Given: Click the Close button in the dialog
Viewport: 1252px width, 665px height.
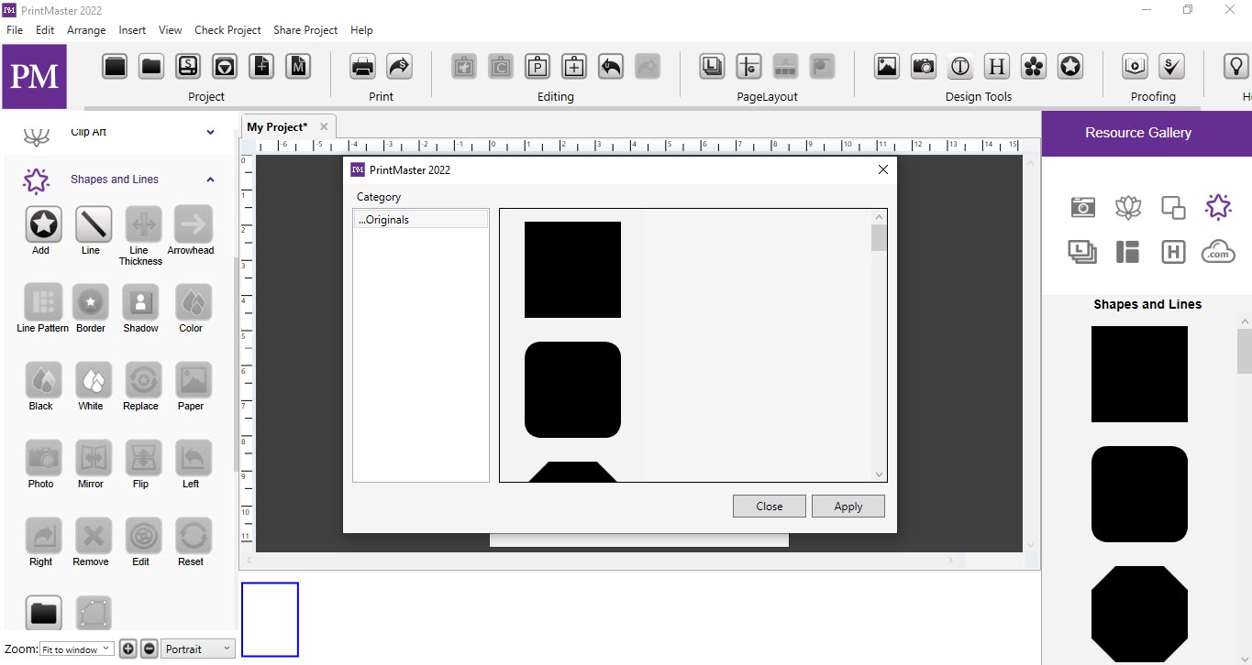Looking at the screenshot, I should [770, 507].
